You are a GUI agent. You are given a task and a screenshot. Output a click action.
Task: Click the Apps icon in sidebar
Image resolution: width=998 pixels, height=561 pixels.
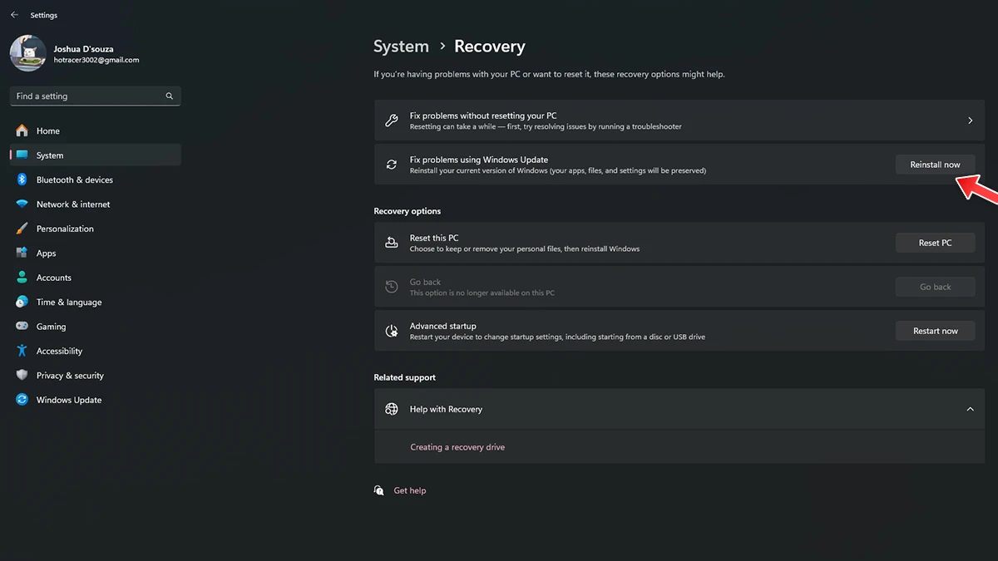coord(22,253)
